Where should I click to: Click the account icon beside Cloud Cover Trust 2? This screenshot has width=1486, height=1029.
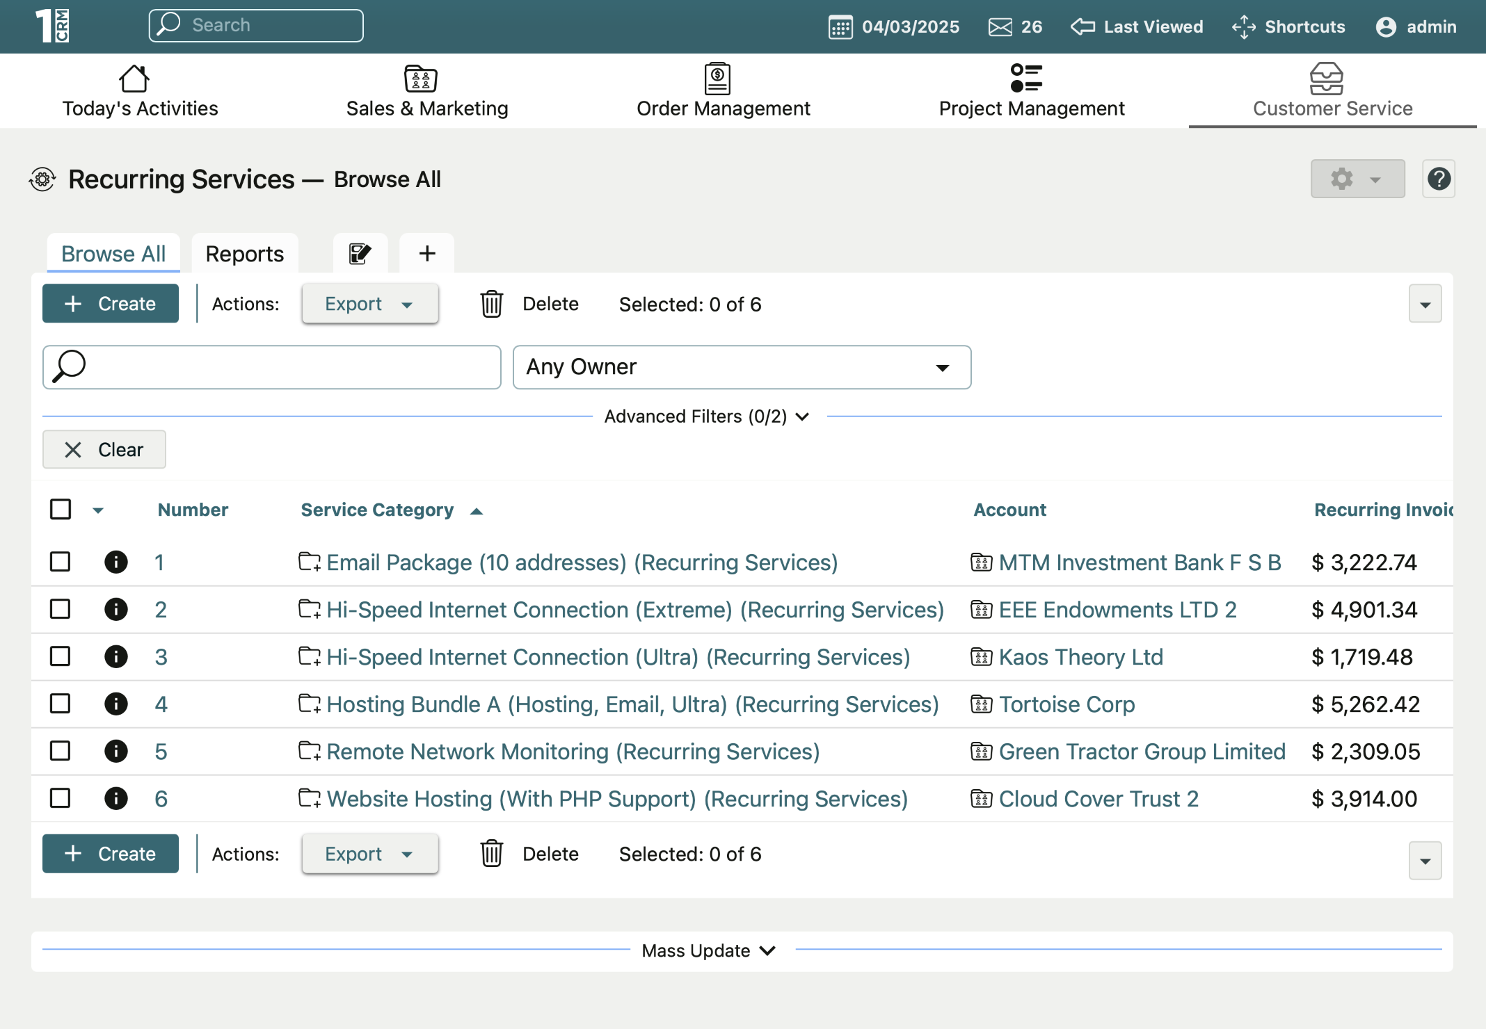point(981,799)
